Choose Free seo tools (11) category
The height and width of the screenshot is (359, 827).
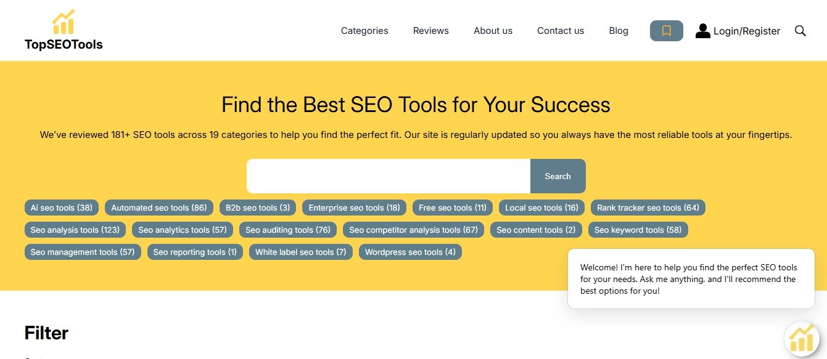coord(452,208)
